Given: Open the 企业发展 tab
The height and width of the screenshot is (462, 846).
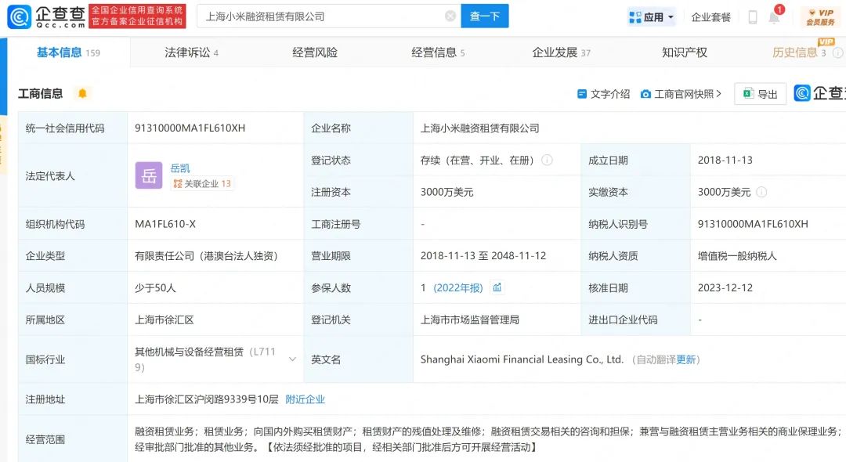Looking at the screenshot, I should [561, 52].
